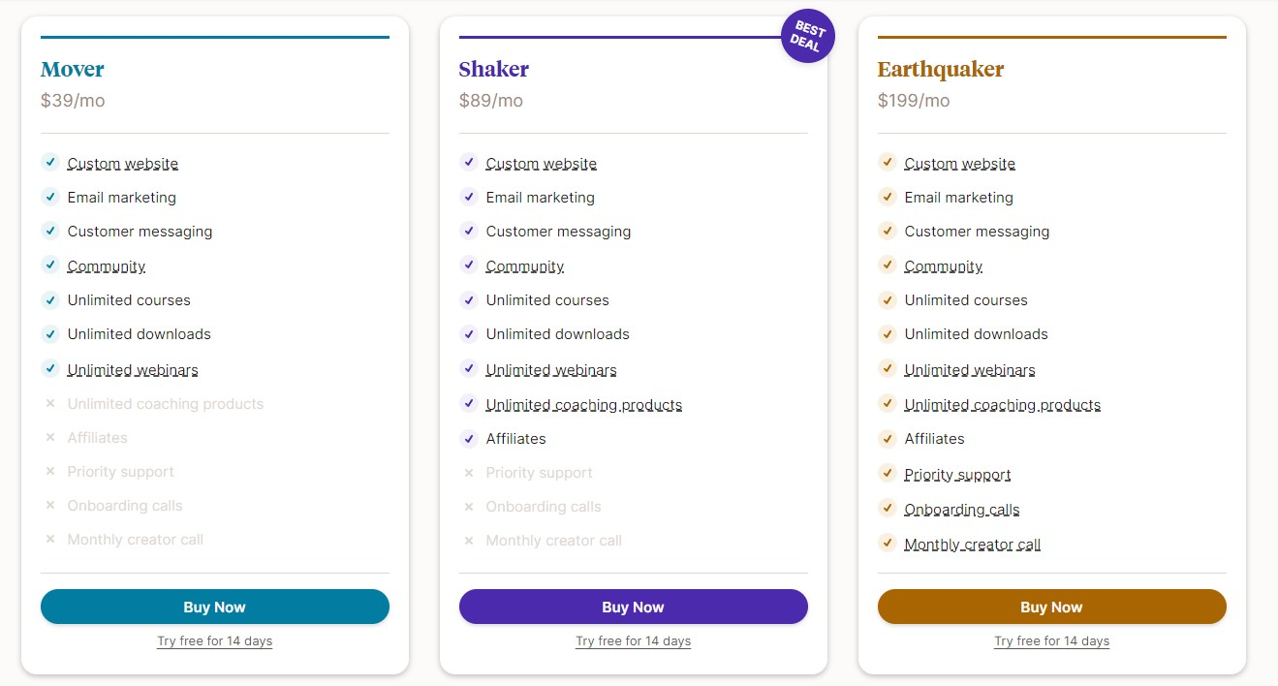Click the checkmark beside Earthquaker's Monthly creator call
This screenshot has height=686, width=1278.
[887, 543]
